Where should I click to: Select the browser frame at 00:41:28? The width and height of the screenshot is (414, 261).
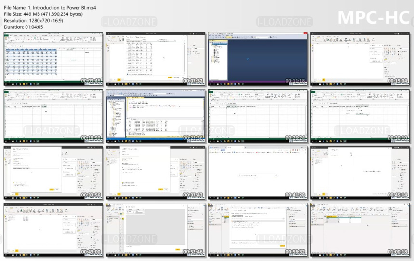(258, 173)
